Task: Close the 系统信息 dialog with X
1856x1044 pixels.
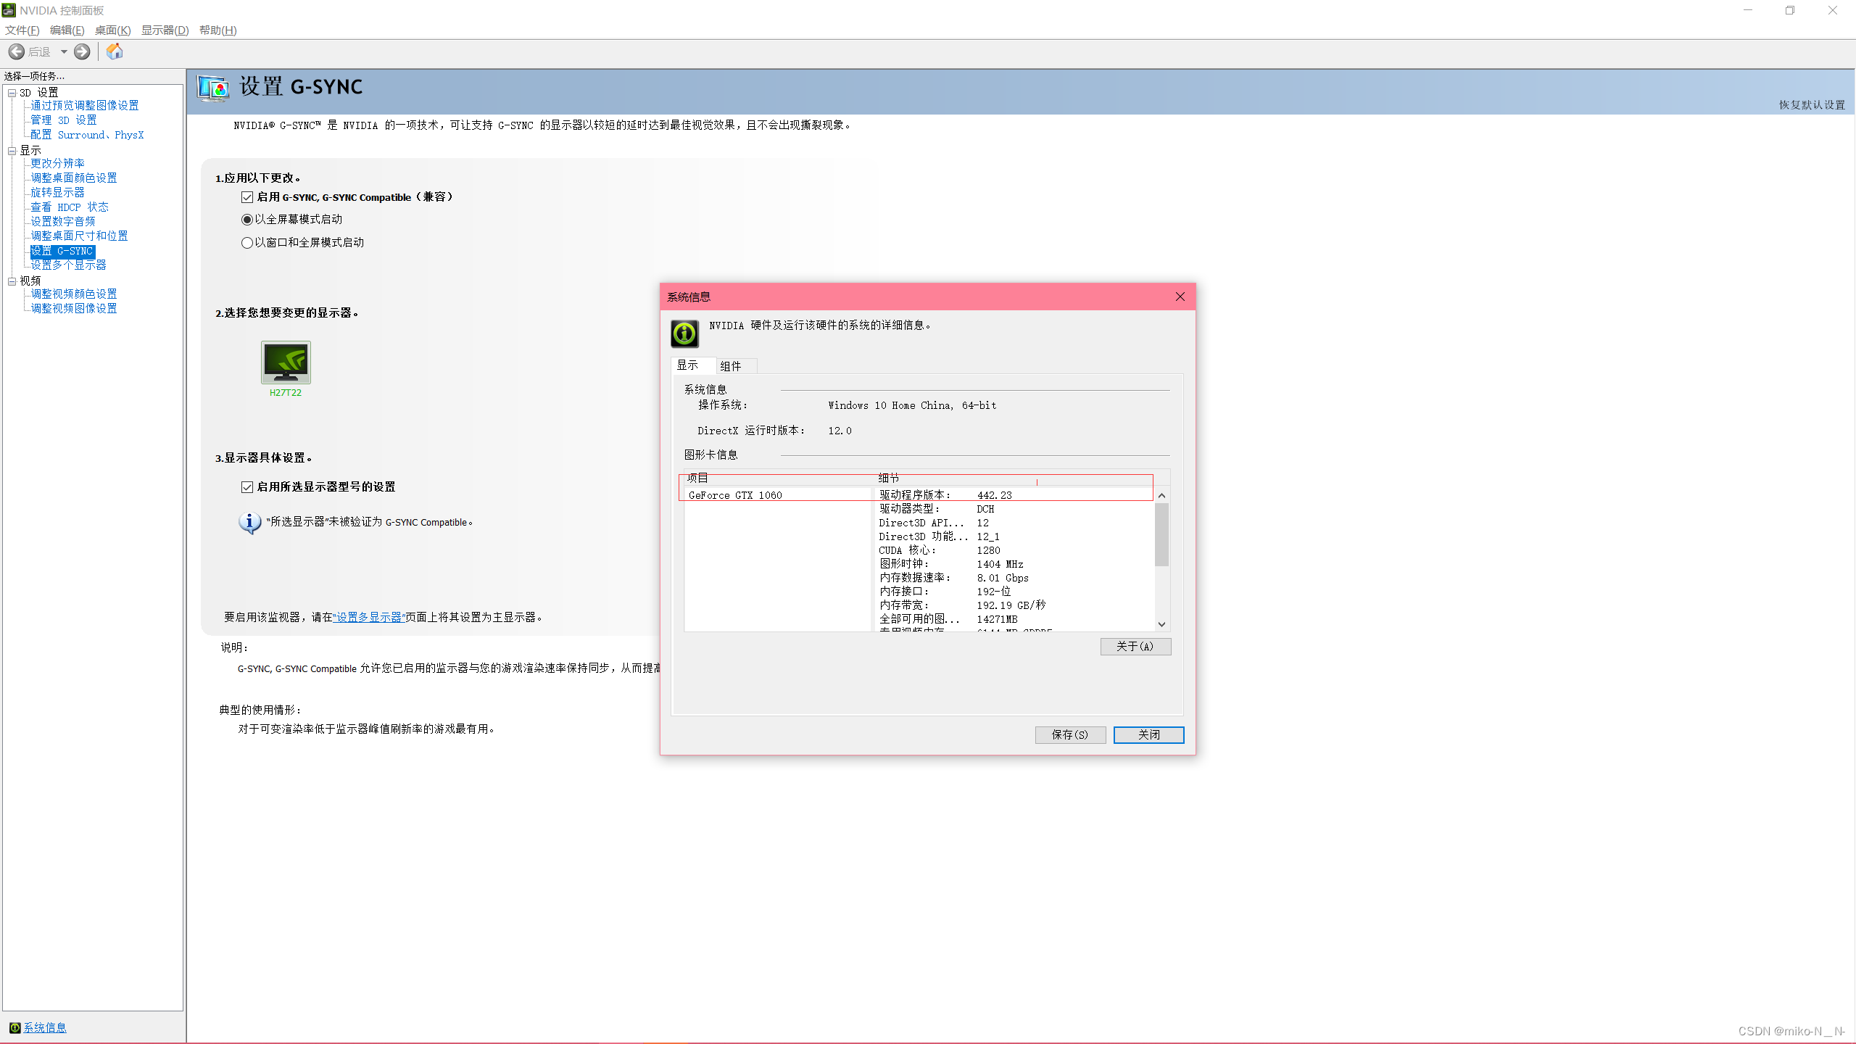Action: pyautogui.click(x=1180, y=297)
